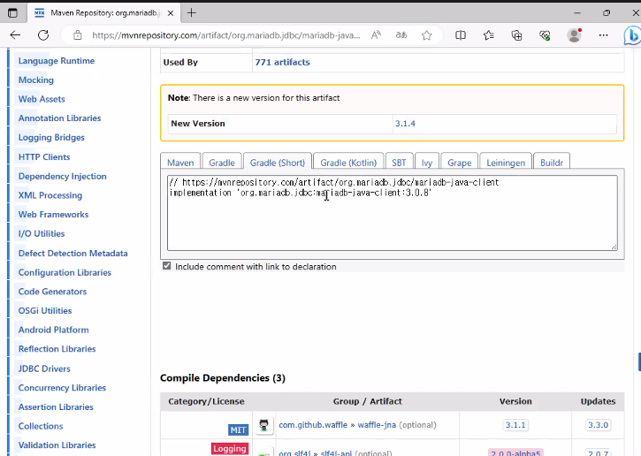Image resolution: width=641 pixels, height=456 pixels.
Task: Click the browser back arrow
Action: (x=15, y=35)
